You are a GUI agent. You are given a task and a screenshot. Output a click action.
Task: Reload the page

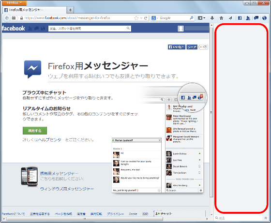click(x=146, y=18)
